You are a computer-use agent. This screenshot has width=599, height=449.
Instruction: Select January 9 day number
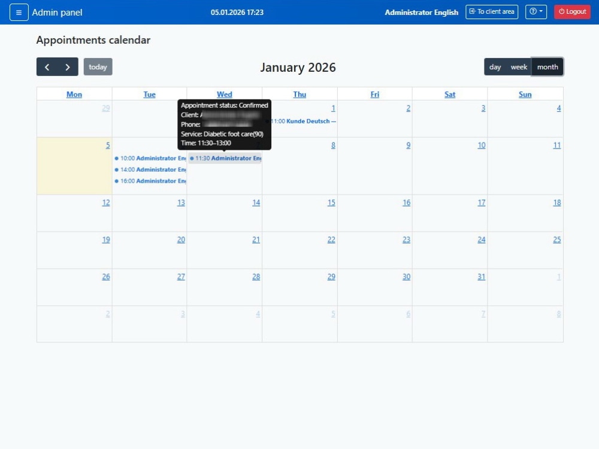click(409, 145)
